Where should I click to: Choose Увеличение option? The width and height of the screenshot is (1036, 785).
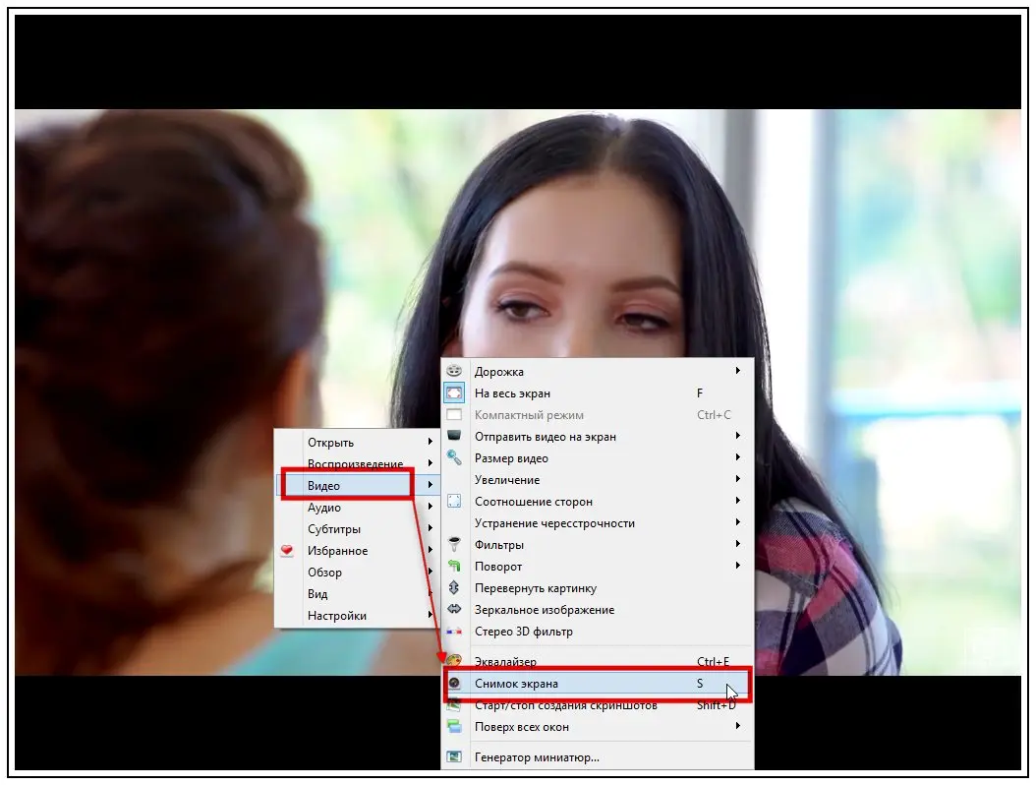click(598, 479)
